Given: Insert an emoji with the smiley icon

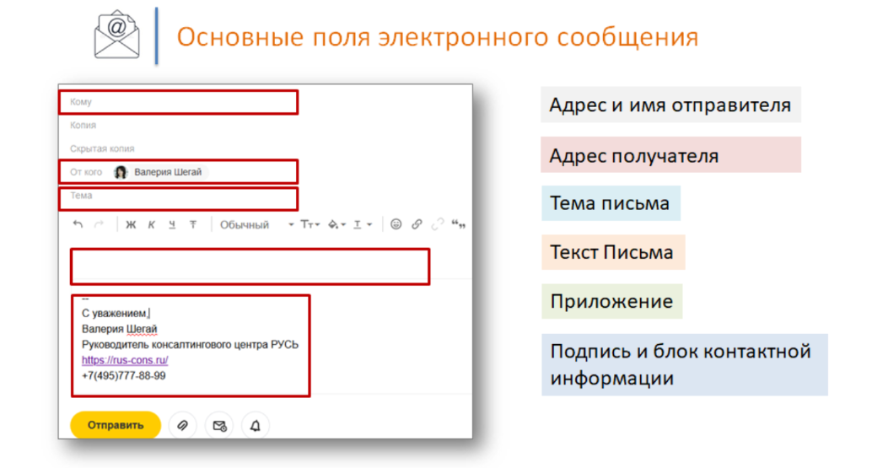Looking at the screenshot, I should pos(396,224).
